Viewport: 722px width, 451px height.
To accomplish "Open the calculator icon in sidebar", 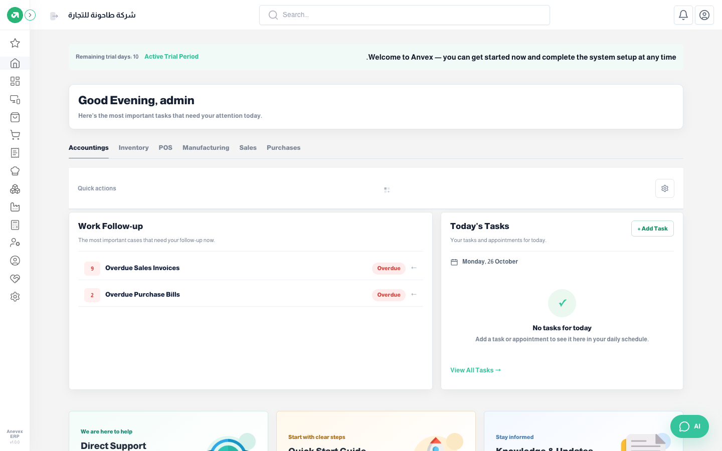I will [x=15, y=225].
